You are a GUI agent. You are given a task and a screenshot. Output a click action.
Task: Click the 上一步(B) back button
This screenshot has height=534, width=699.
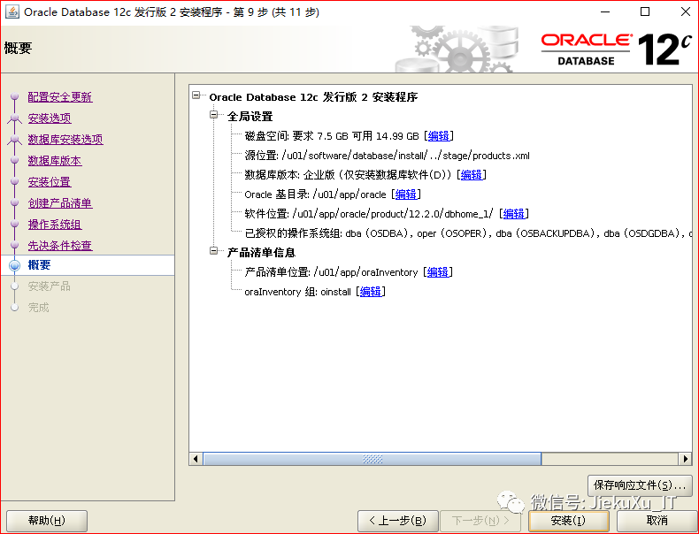coord(397,521)
